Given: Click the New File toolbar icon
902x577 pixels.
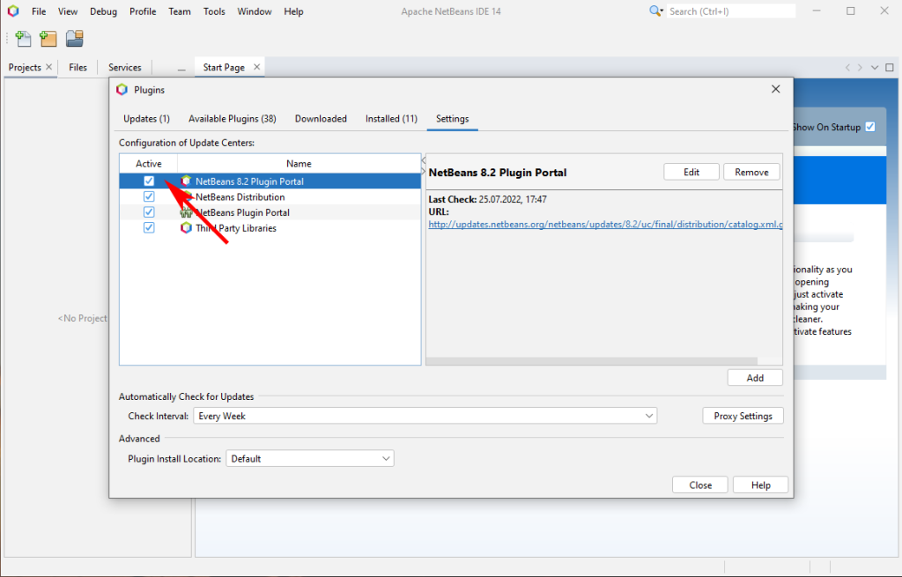Looking at the screenshot, I should tap(23, 39).
